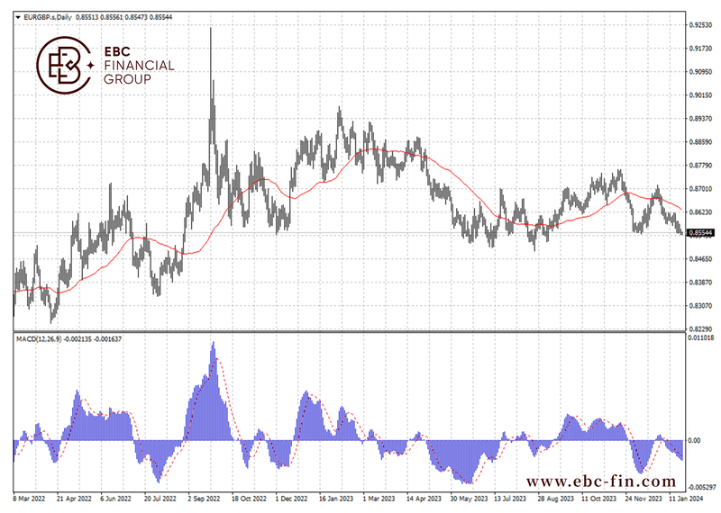Click the current price tag 0.85544
The height and width of the screenshot is (513, 721).
click(x=701, y=232)
